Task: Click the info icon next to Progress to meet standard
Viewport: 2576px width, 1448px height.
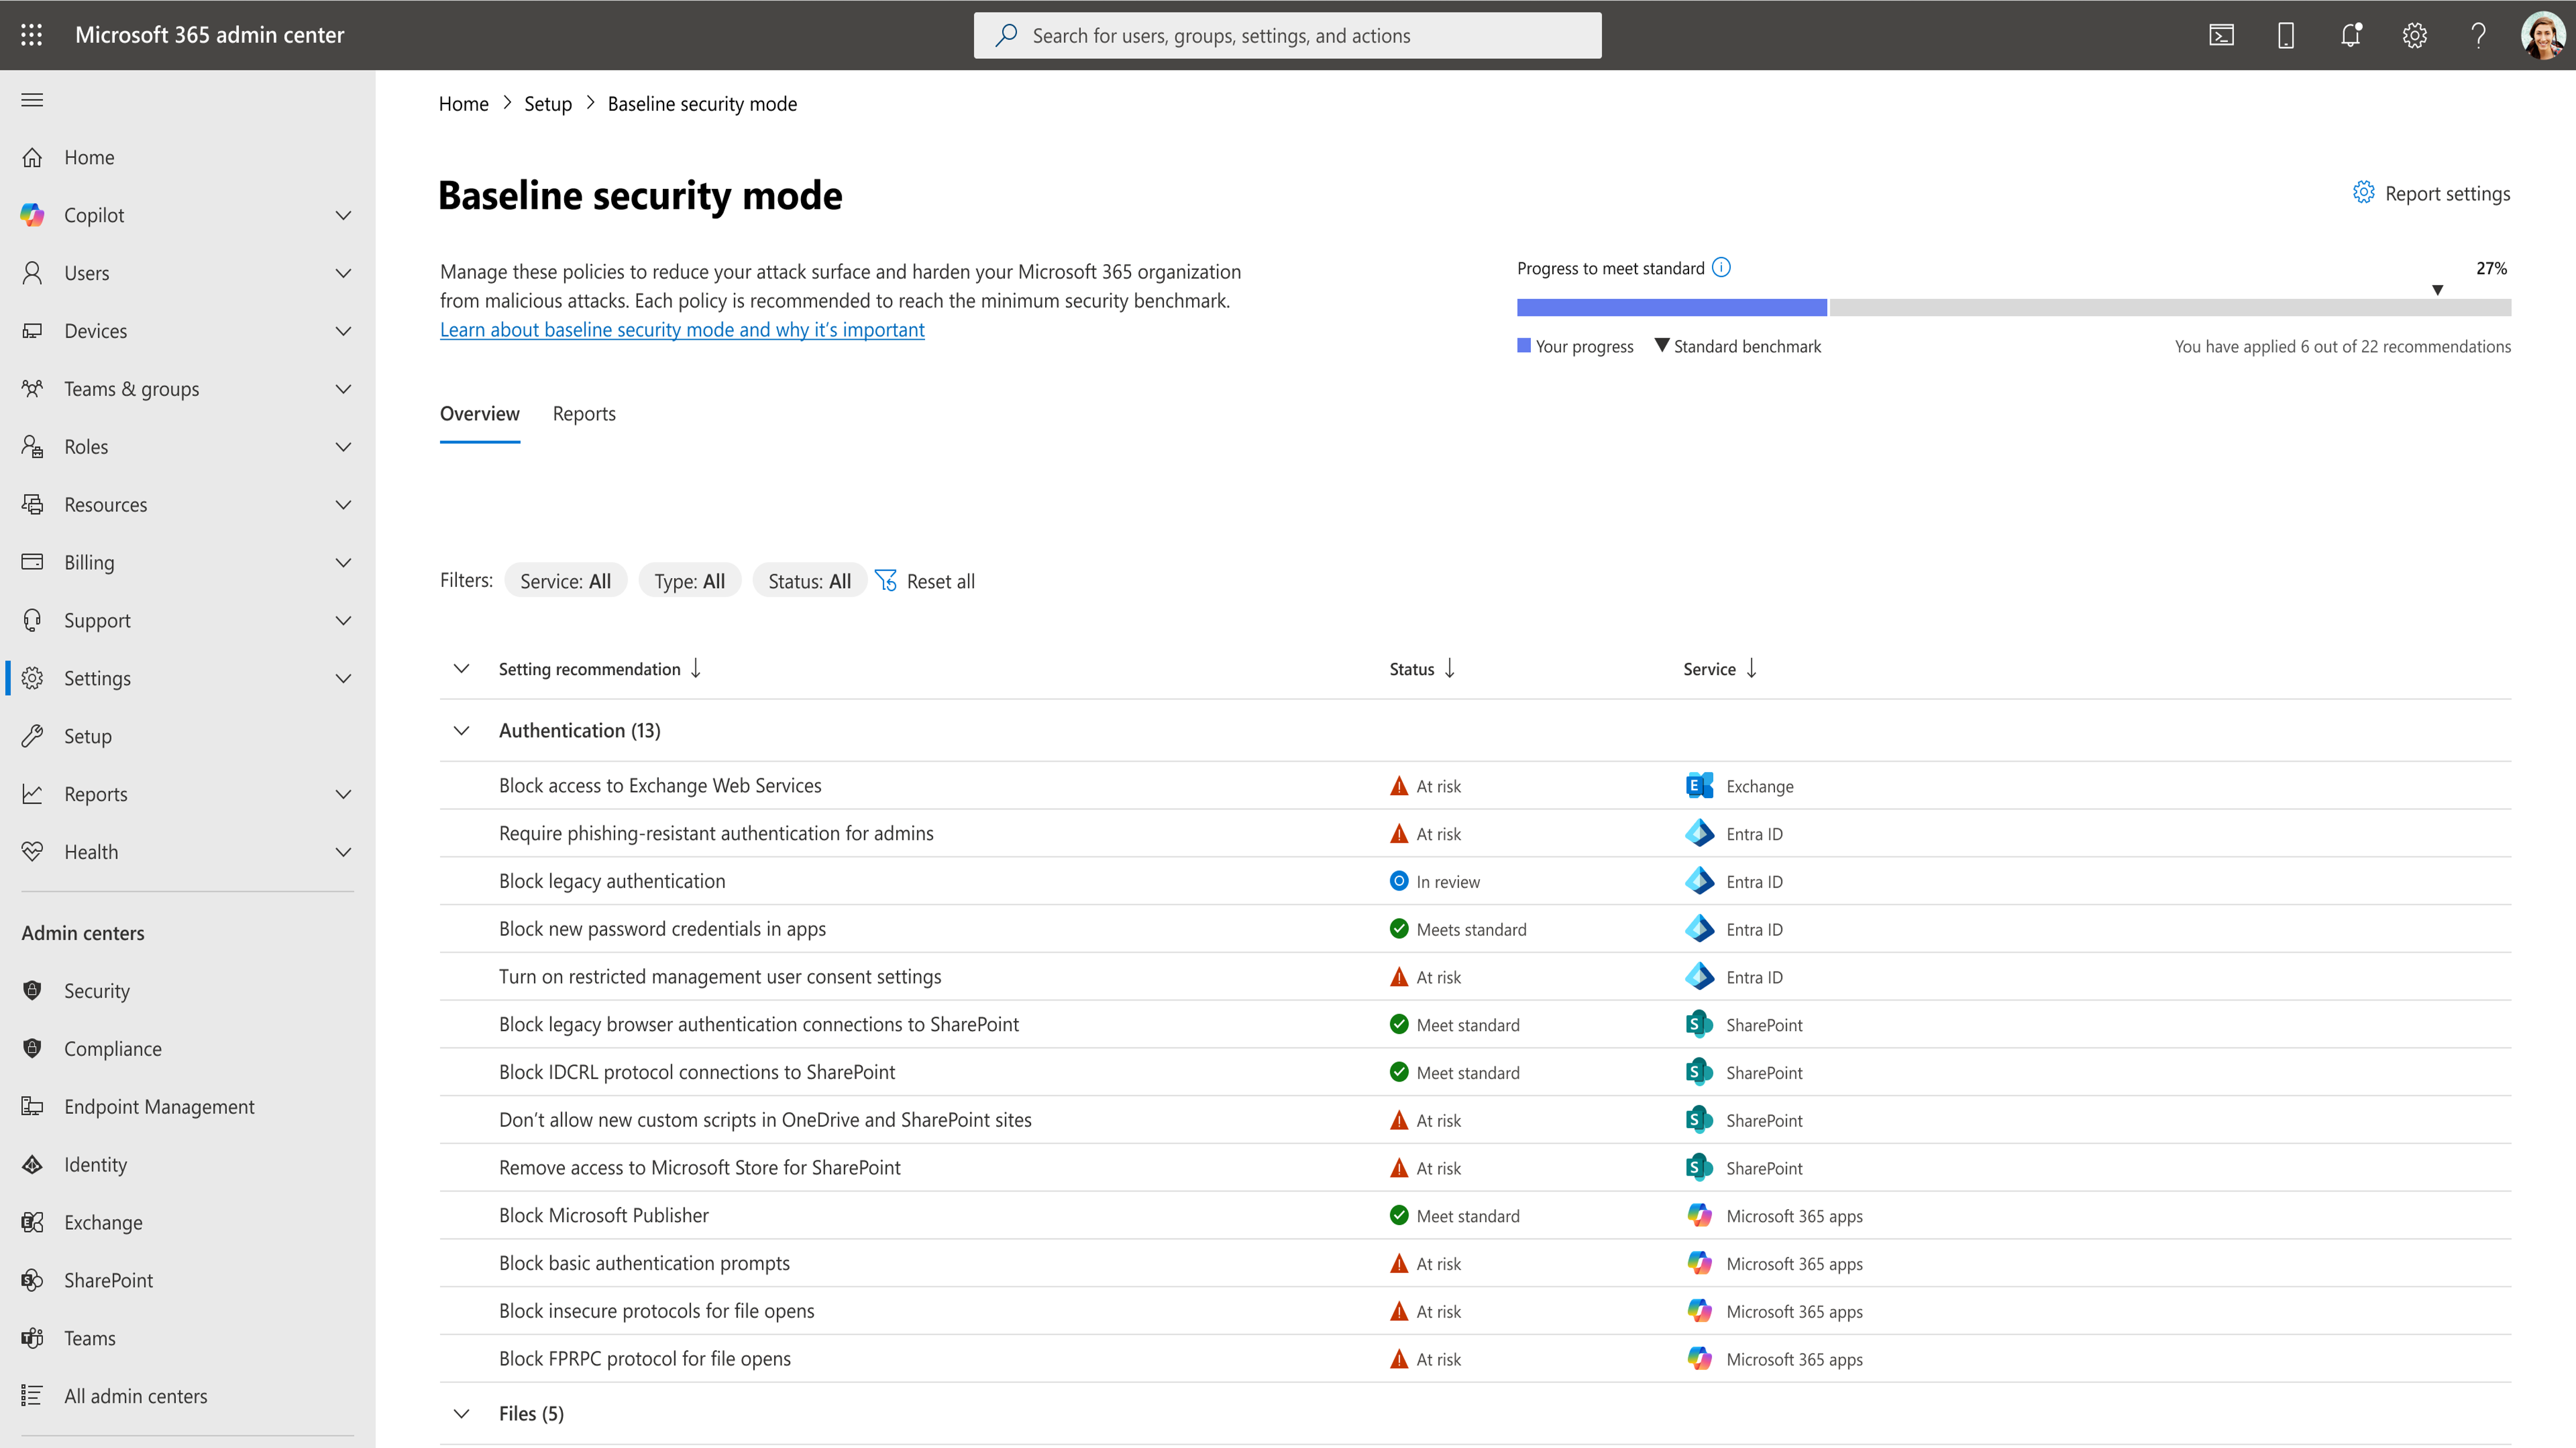Action: (1721, 267)
